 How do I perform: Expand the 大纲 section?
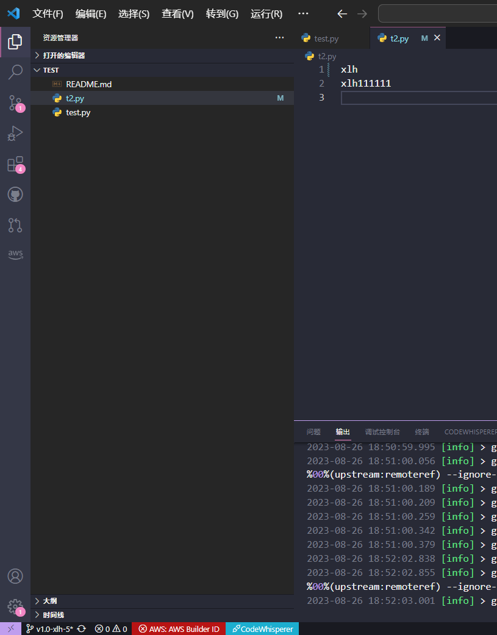pyautogui.click(x=162, y=601)
